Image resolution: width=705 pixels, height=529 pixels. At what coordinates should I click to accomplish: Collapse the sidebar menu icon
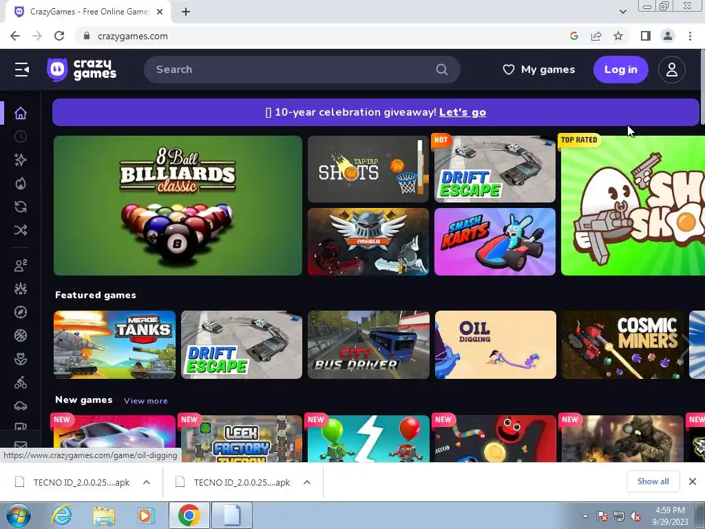(21, 70)
